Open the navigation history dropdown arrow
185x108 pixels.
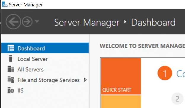tap(37, 22)
